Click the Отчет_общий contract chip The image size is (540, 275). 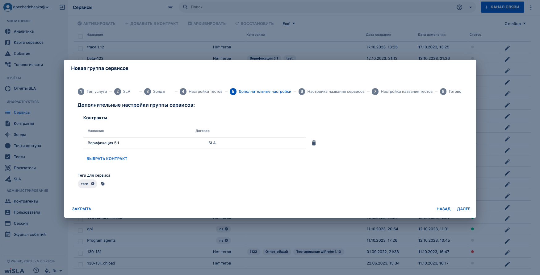pyautogui.click(x=277, y=252)
